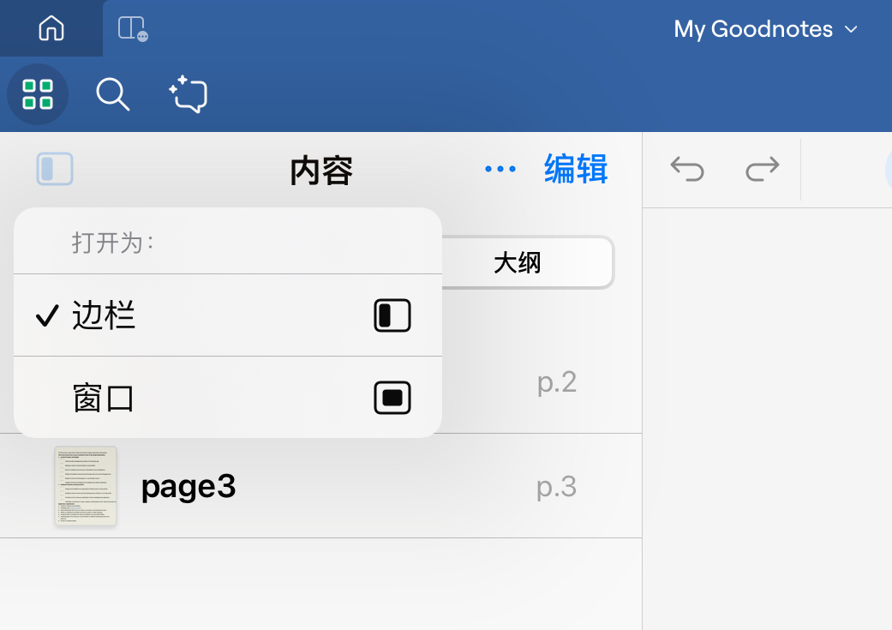Click the 内容 panel title
892x630 pixels.
(x=321, y=171)
